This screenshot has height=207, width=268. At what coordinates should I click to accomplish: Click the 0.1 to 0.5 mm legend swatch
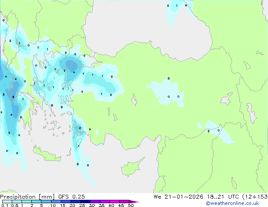(x=7, y=202)
